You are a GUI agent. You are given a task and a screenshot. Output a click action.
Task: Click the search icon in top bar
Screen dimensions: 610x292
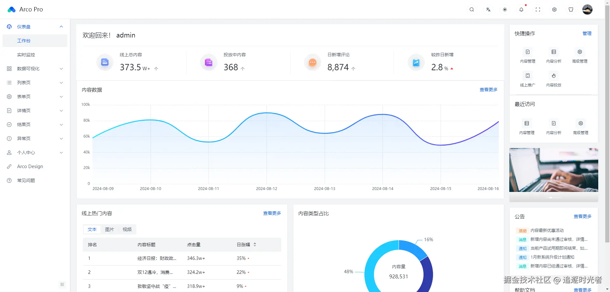472,10
